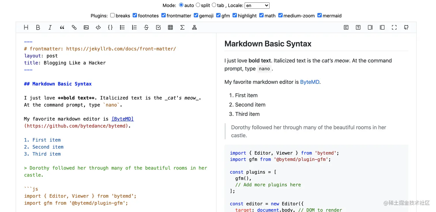The image size is (436, 212).
Task: Click '2. Second item' in editor
Action: click(x=44, y=147)
